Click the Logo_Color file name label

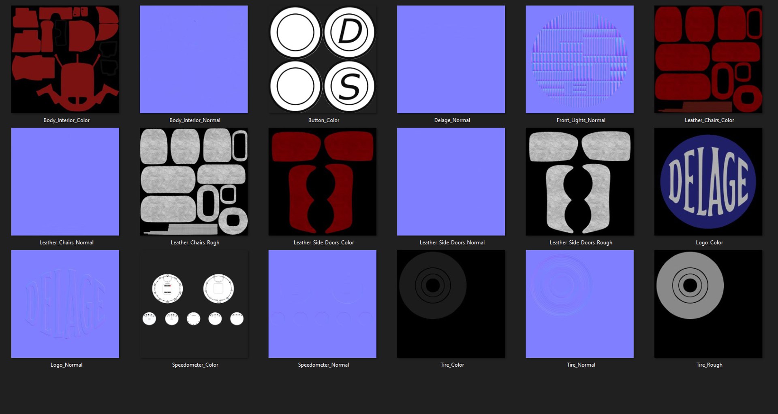tap(709, 242)
